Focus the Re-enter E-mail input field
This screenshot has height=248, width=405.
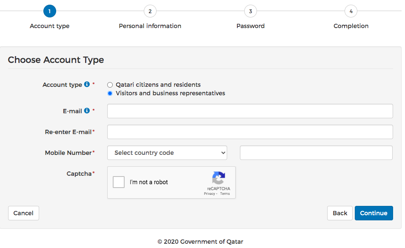click(250, 132)
